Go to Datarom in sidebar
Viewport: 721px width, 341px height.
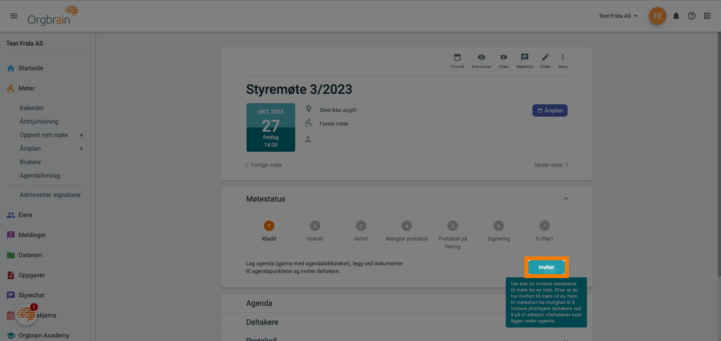[30, 255]
